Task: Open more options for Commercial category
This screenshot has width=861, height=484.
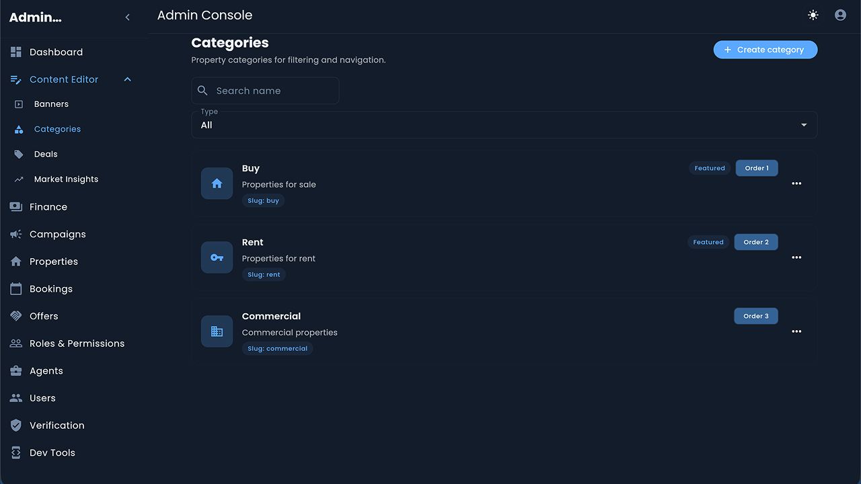Action: (x=796, y=331)
